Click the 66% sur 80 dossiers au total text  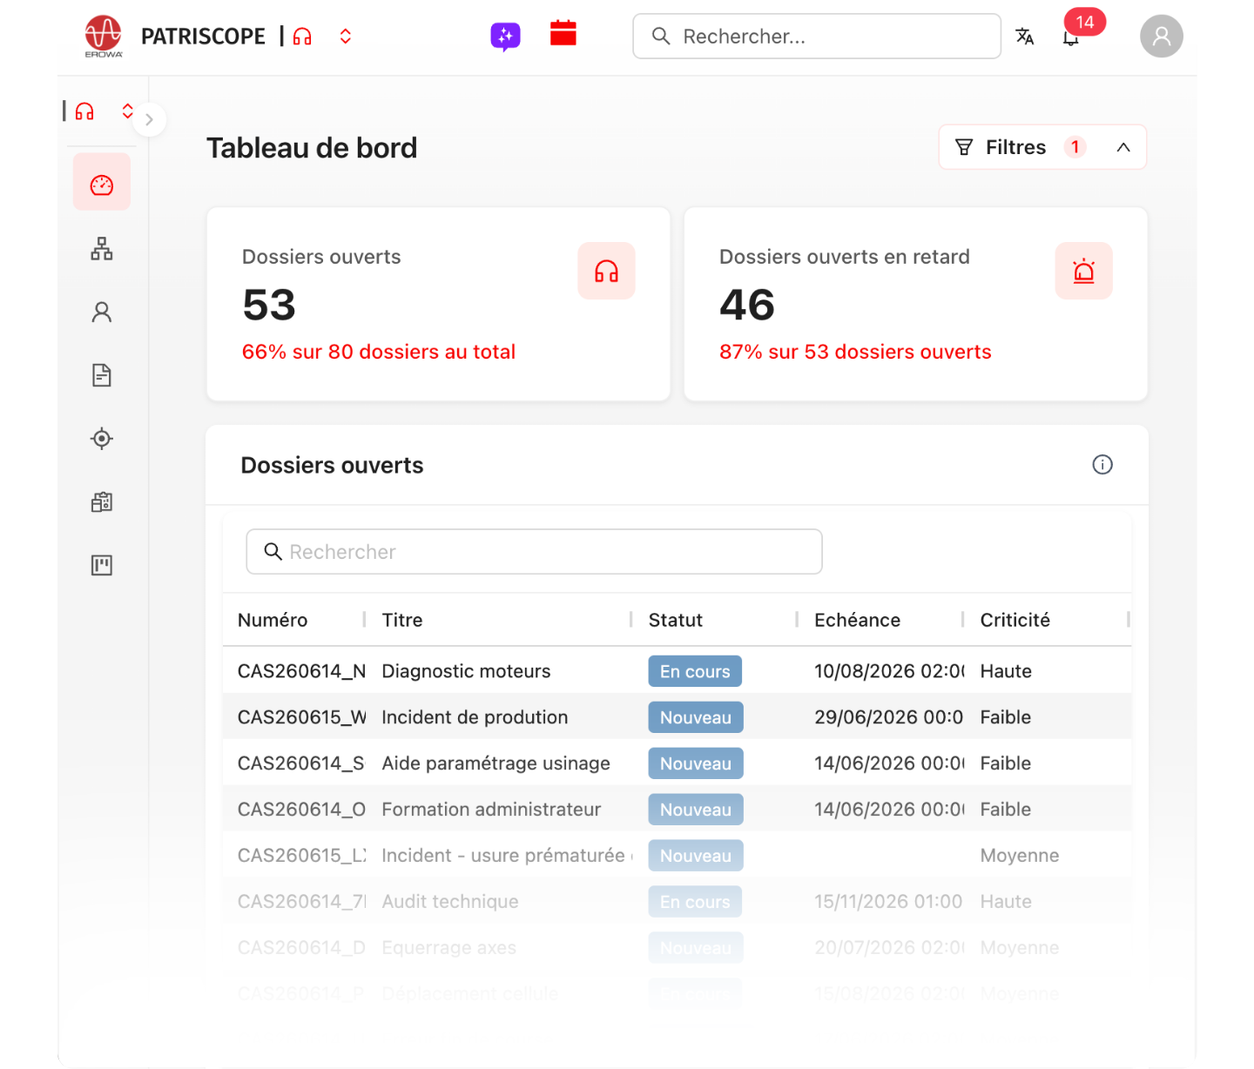(x=379, y=352)
